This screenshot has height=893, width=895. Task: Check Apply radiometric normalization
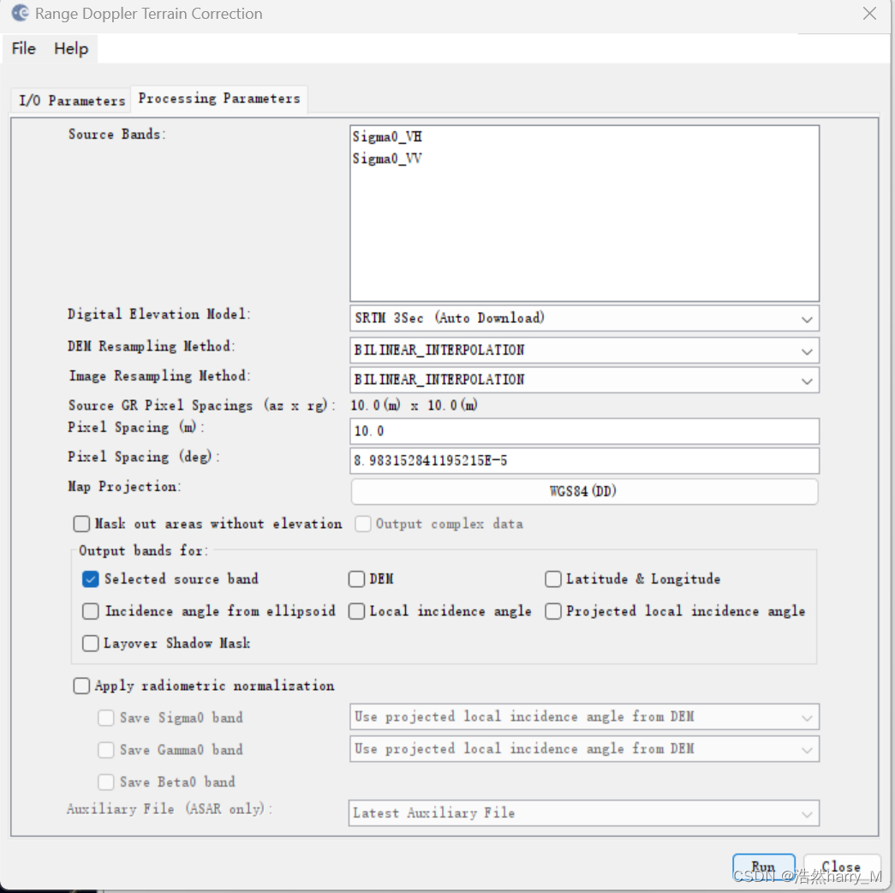[82, 686]
